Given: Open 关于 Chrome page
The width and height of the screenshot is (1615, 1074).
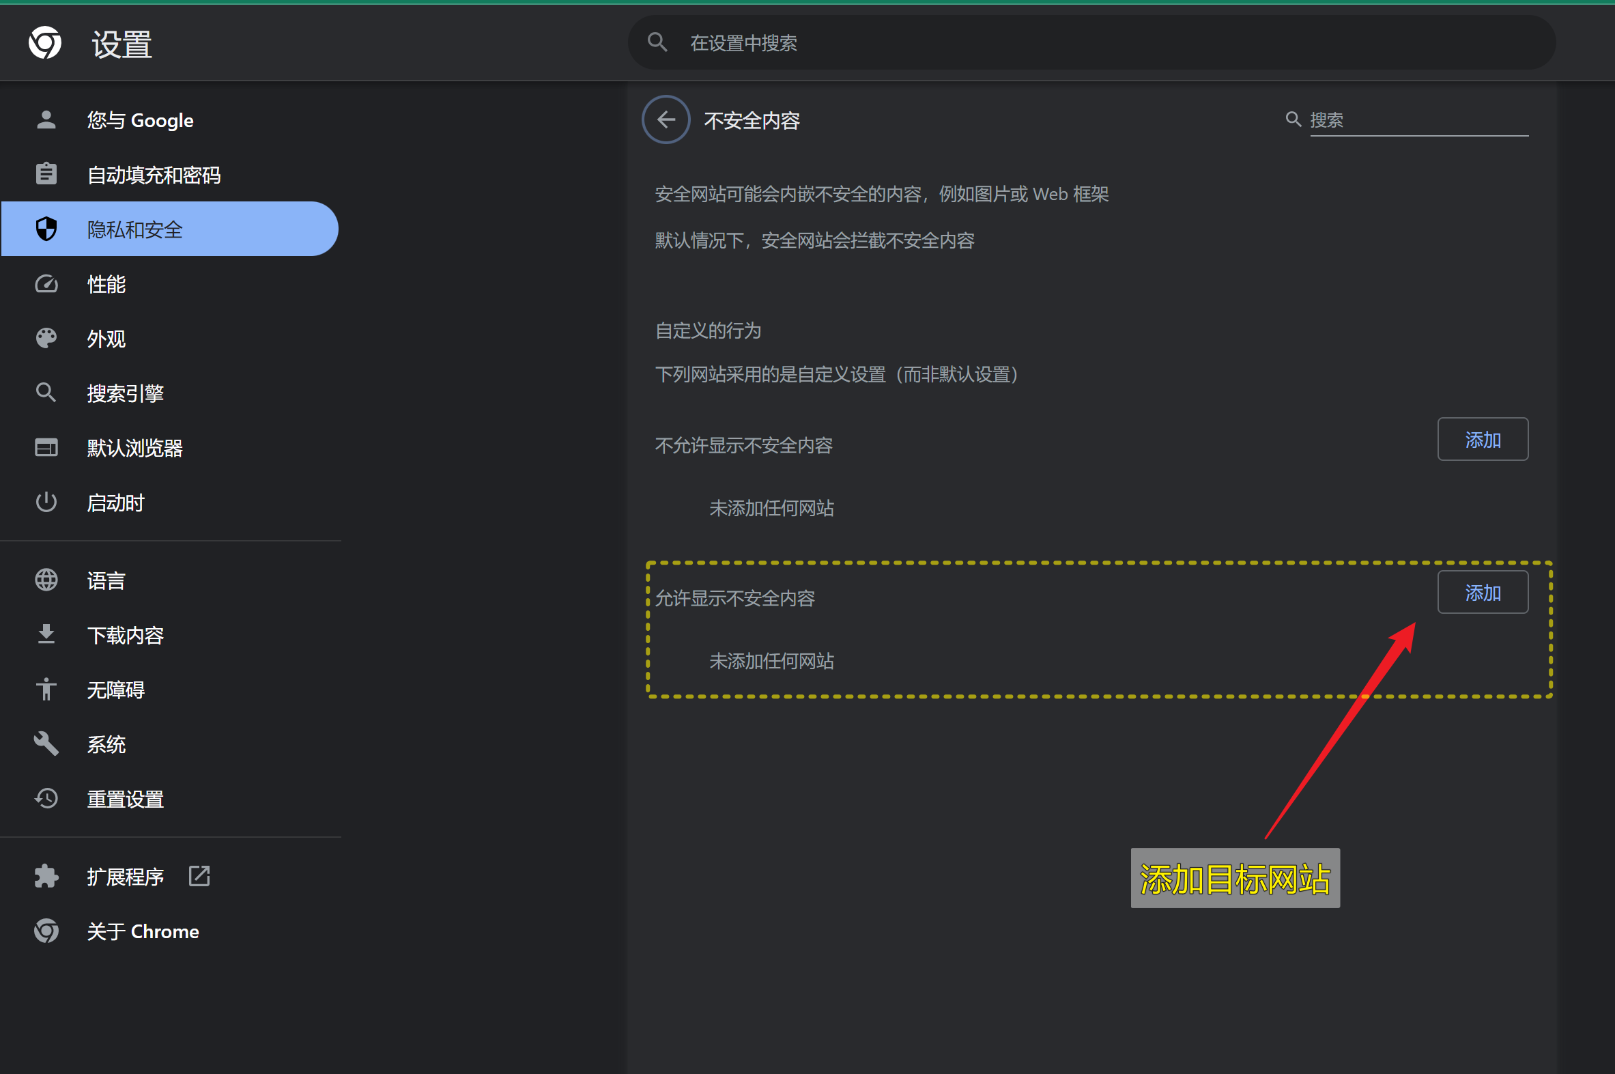Looking at the screenshot, I should [143, 931].
